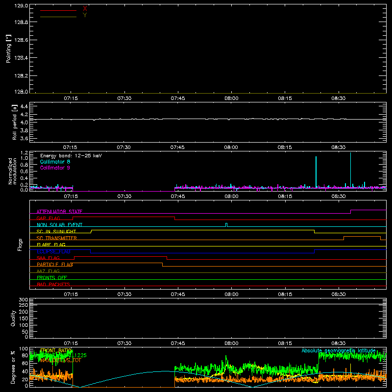The image size is (392, 392).
Task: Click the 3.6 tick on Roll period axis
Action: click(x=24, y=138)
